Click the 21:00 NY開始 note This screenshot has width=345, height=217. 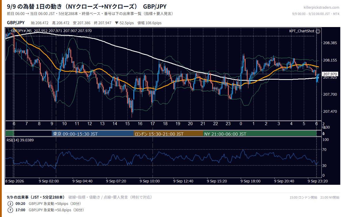[x=330, y=197]
